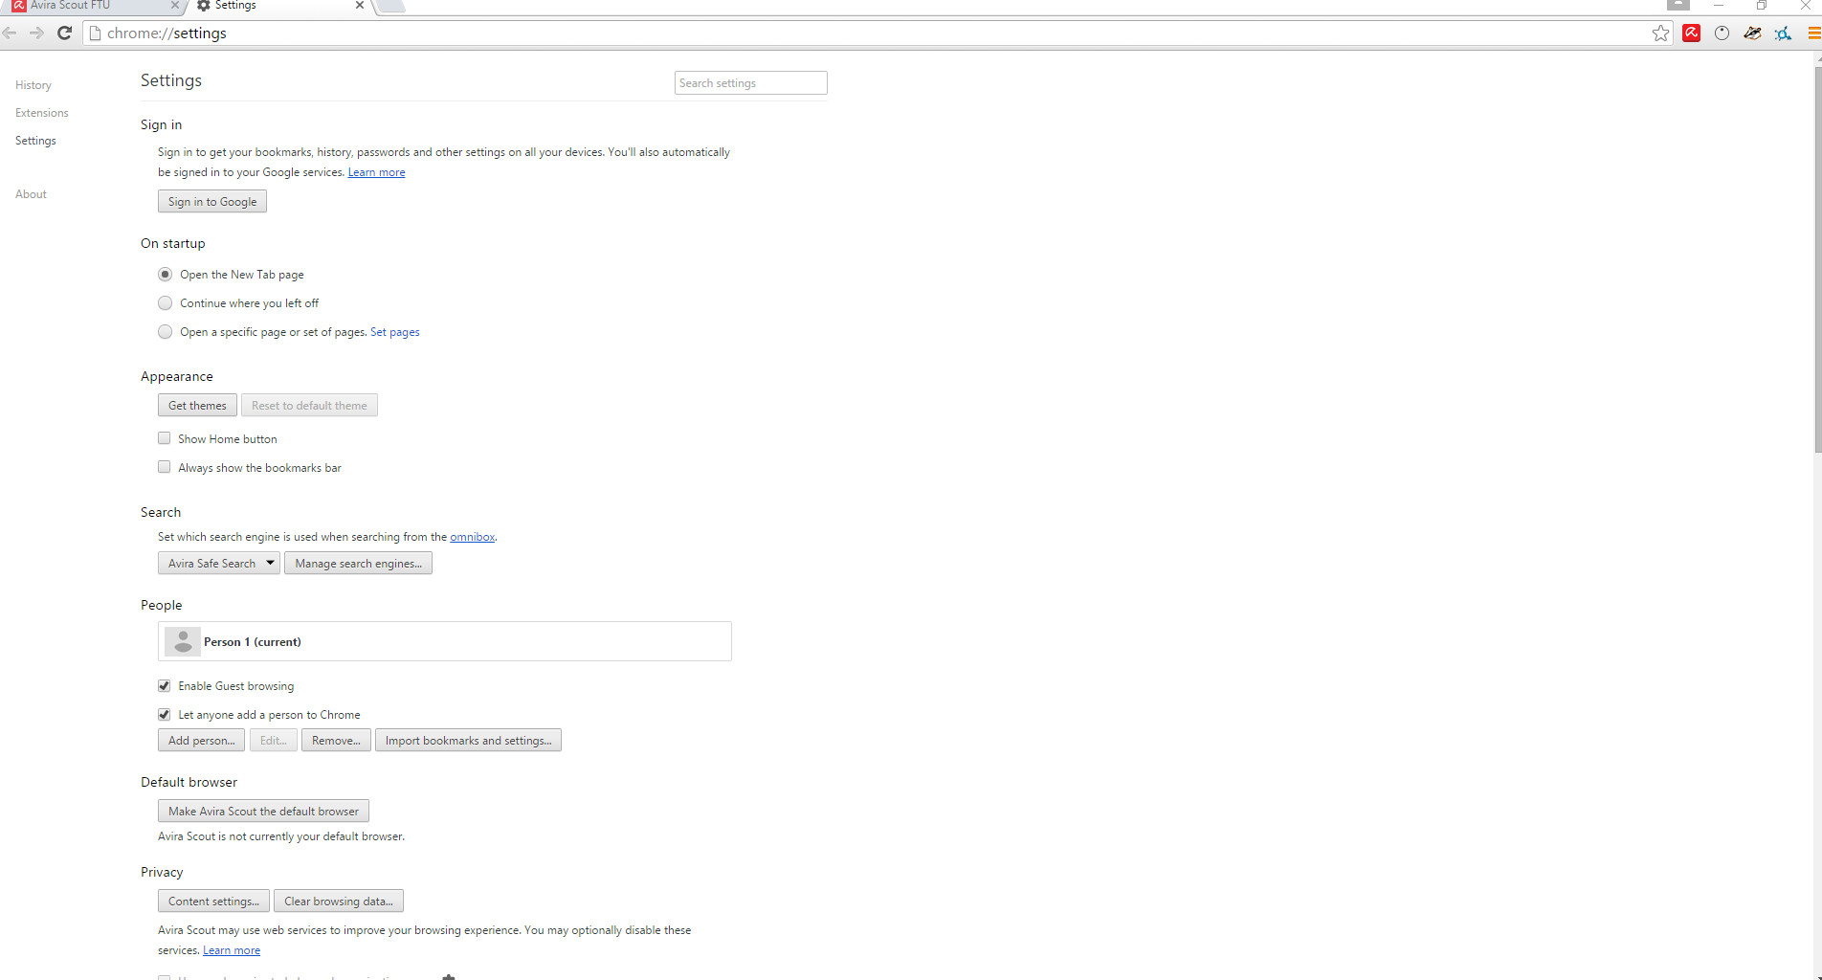
Task: Open the Privacy section Learn more link
Action: [232, 950]
